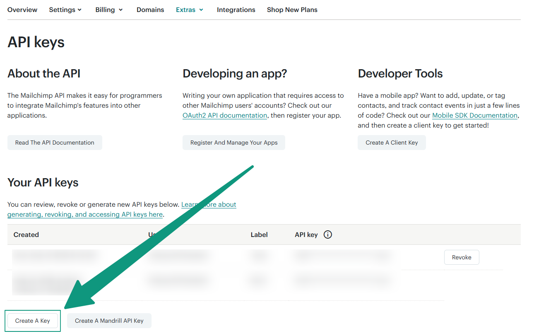
Task: Click the Developer Tools heading
Action: (400, 73)
